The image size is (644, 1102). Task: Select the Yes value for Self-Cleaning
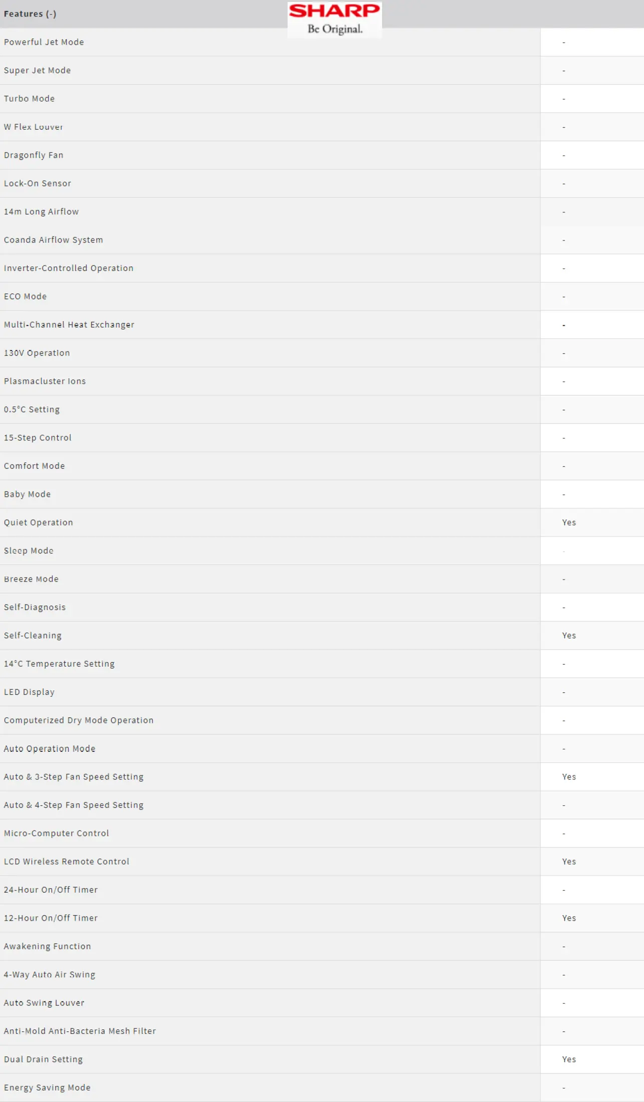[x=569, y=636]
